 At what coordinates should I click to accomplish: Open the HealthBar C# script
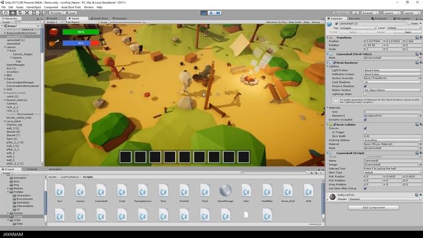click(267, 191)
